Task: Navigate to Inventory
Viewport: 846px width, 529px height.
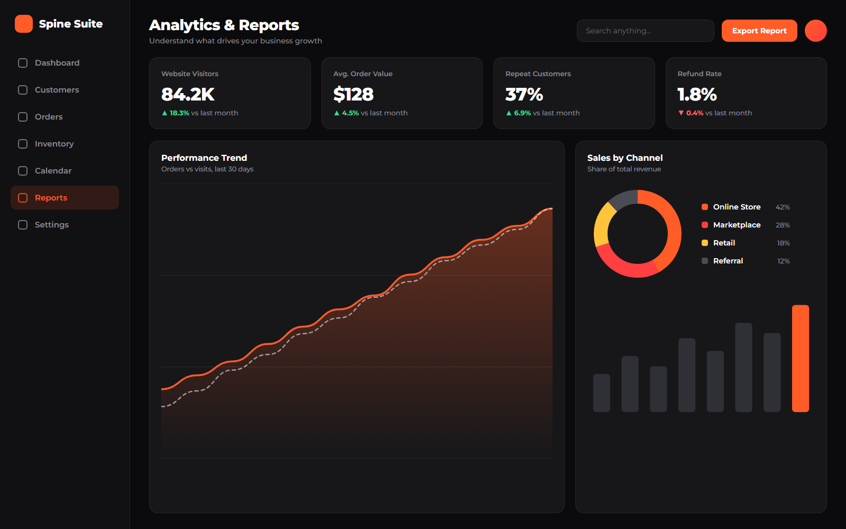Action: pyautogui.click(x=65, y=144)
